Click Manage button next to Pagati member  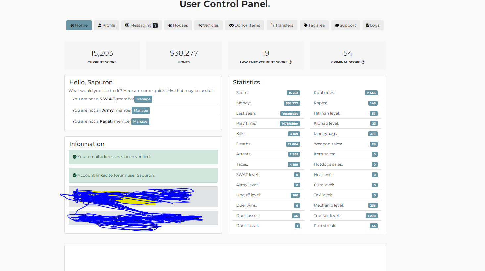point(140,121)
